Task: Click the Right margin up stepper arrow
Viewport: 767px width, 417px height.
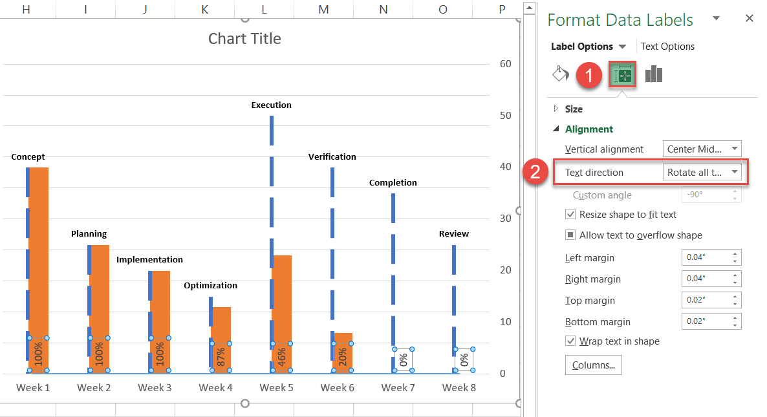Action: [734, 275]
